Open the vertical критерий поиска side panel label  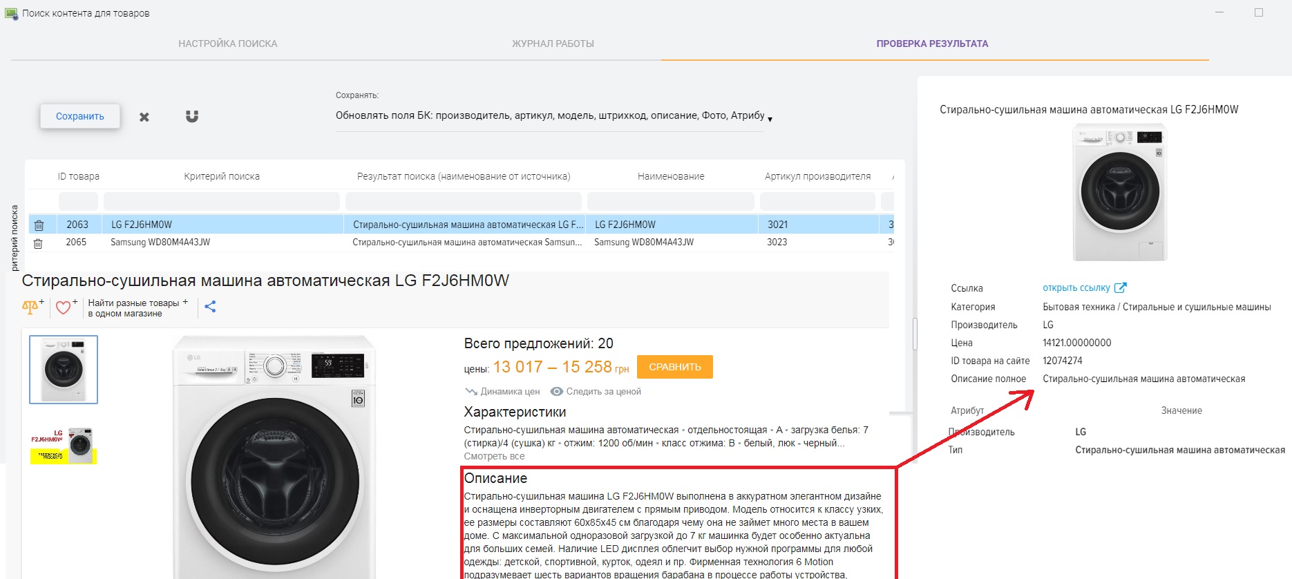click(15, 238)
